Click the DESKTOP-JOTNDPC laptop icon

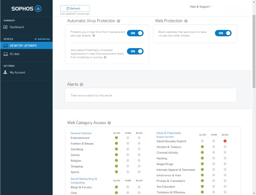tap(6, 46)
